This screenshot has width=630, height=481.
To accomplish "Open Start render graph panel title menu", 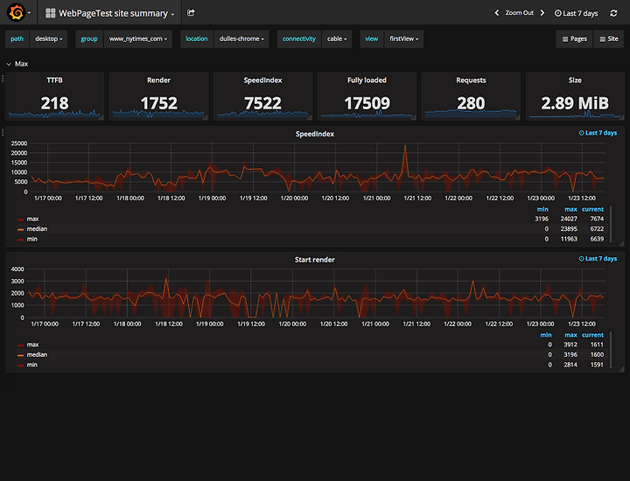I will 315,260.
